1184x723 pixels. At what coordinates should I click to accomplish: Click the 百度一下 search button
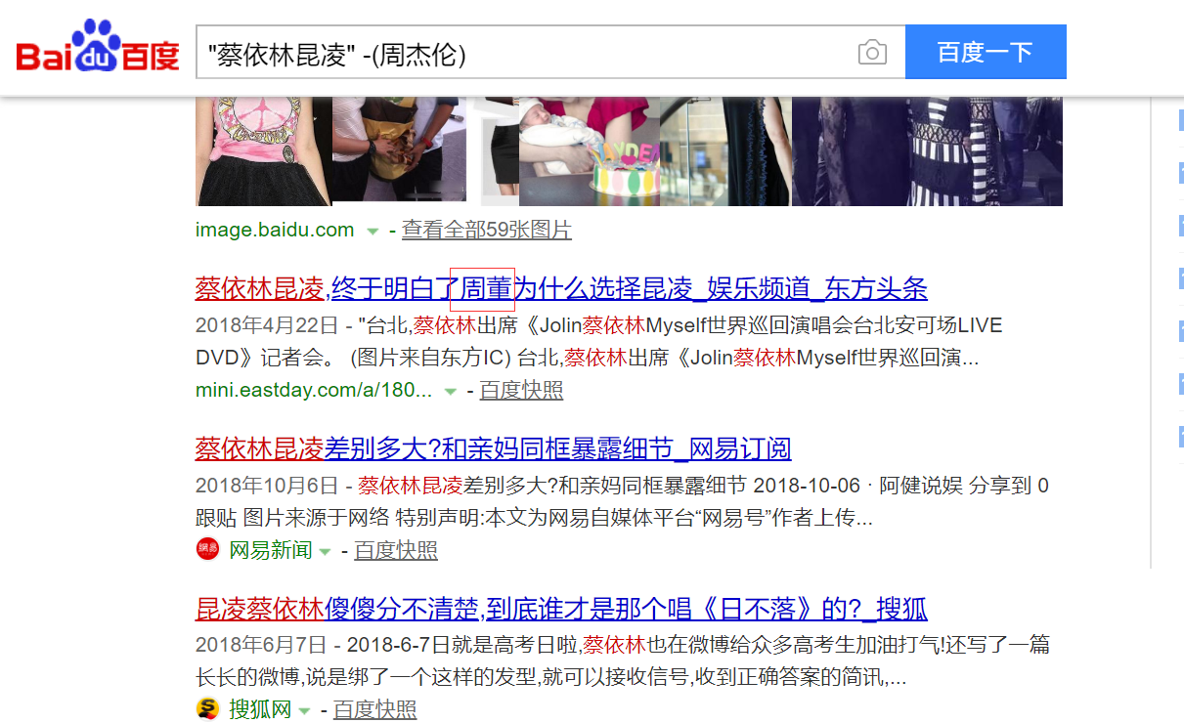click(986, 52)
